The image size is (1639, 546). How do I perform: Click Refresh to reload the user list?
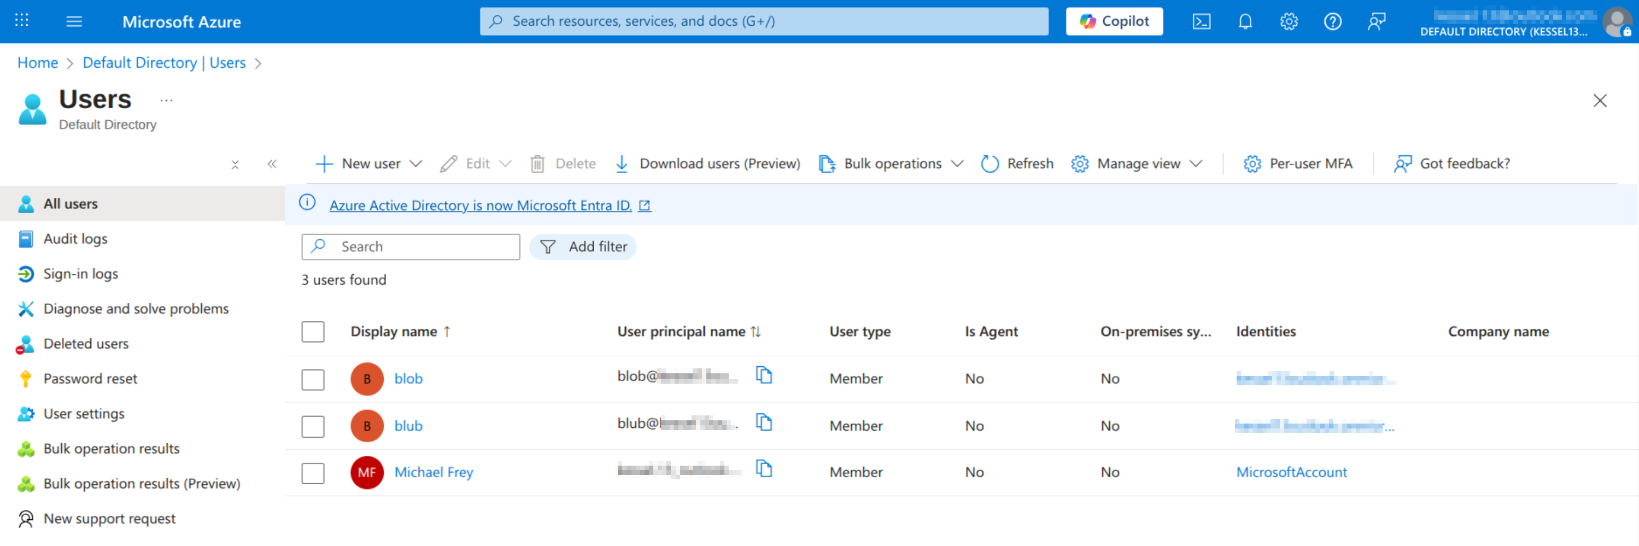point(1016,163)
